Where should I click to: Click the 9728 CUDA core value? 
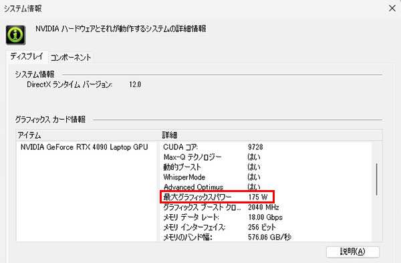[255, 147]
